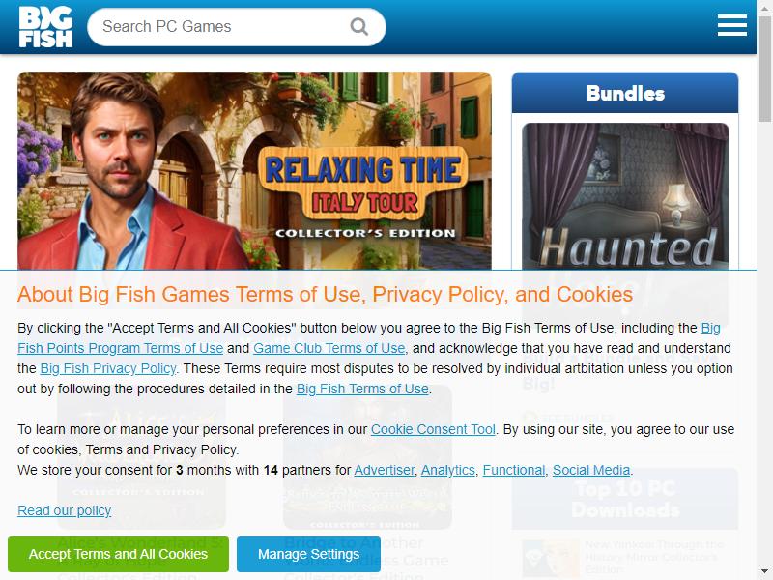Select the Bundles header tab

[624, 93]
